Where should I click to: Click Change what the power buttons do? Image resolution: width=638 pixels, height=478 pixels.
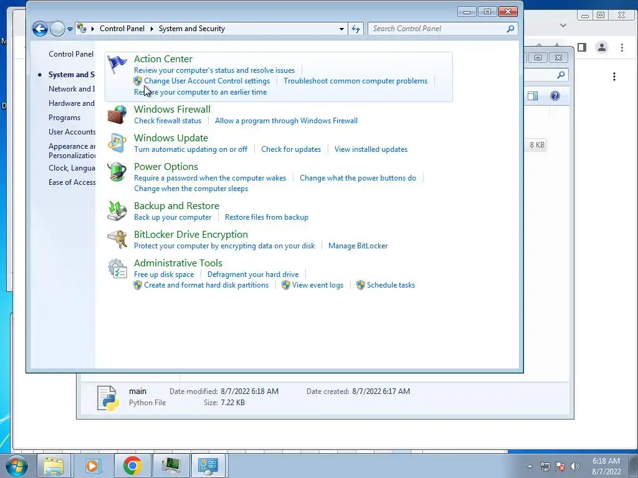point(358,178)
